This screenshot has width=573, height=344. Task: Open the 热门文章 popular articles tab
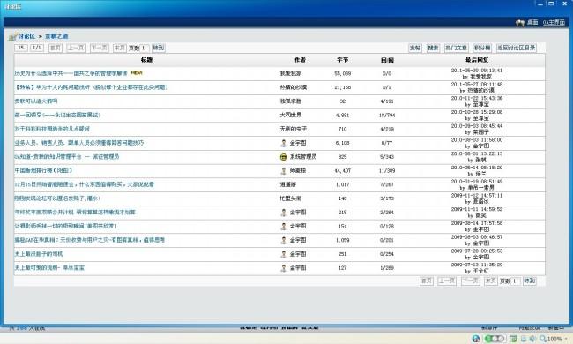coord(456,48)
